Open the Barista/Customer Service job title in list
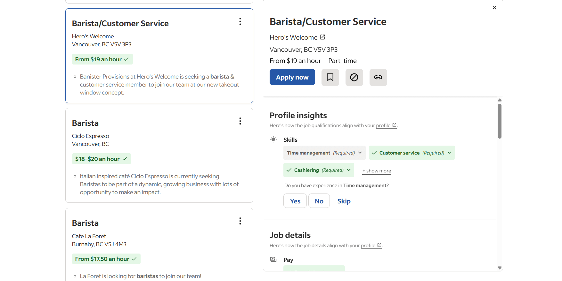 click(x=120, y=23)
